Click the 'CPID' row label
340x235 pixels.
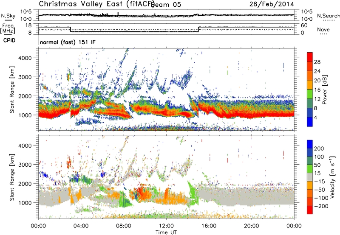pyautogui.click(x=9, y=40)
